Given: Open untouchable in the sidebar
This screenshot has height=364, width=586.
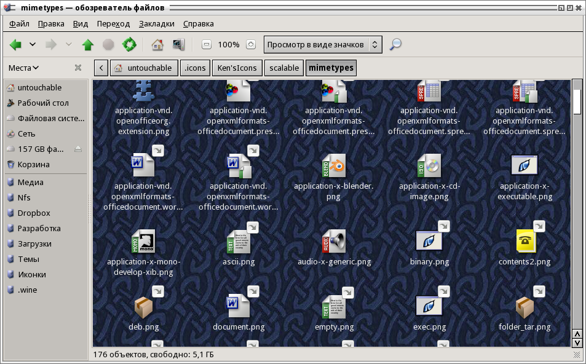Looking at the screenshot, I should pos(46,88).
